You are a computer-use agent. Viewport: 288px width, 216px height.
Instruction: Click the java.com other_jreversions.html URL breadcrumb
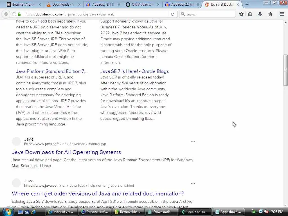(x=79, y=186)
